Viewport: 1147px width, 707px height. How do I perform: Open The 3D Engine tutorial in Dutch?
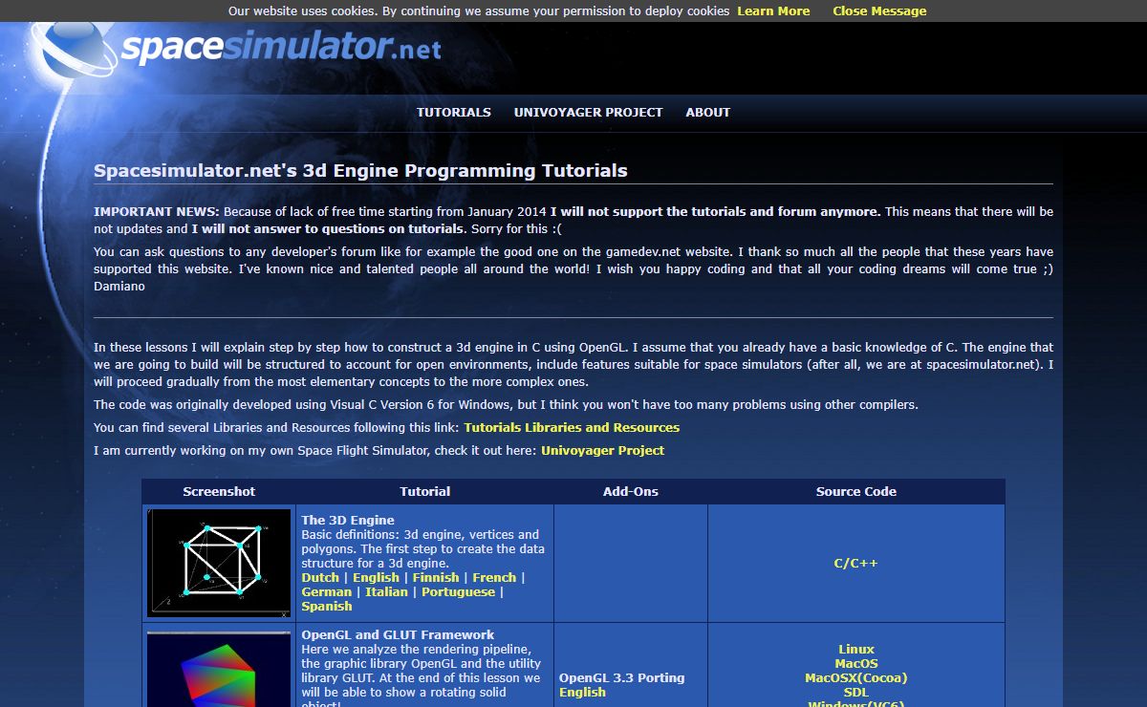point(320,578)
